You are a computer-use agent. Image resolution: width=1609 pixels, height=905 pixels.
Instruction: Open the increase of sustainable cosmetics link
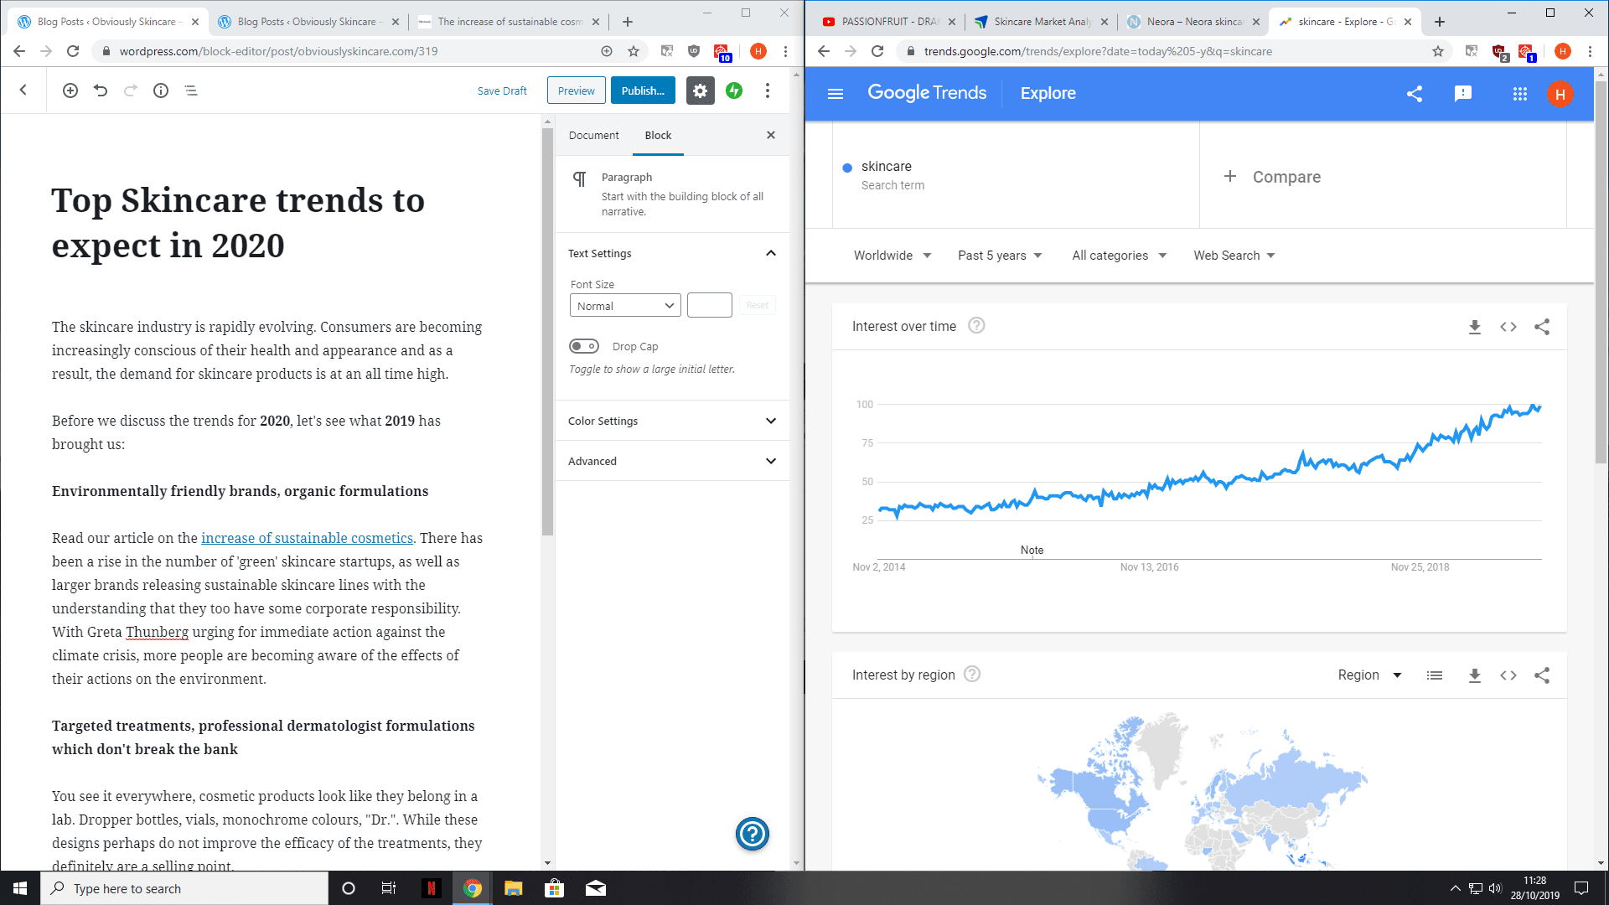tap(307, 538)
